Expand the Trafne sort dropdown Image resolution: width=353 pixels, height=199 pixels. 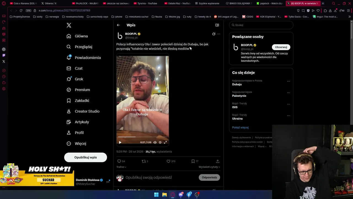coord(121,167)
